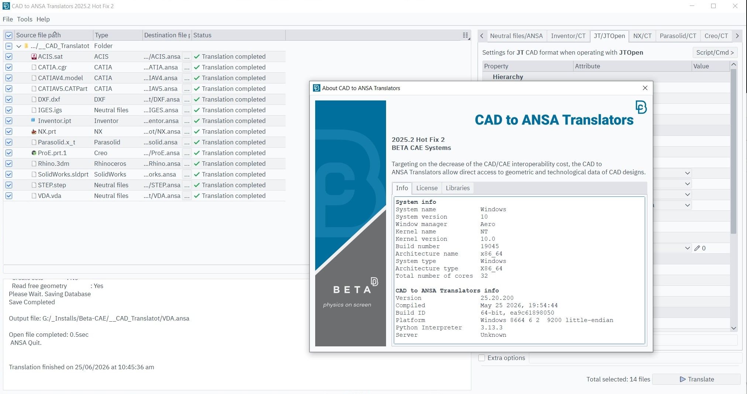
Task: Switch to the Inventor/CT tab
Action: tap(568, 36)
